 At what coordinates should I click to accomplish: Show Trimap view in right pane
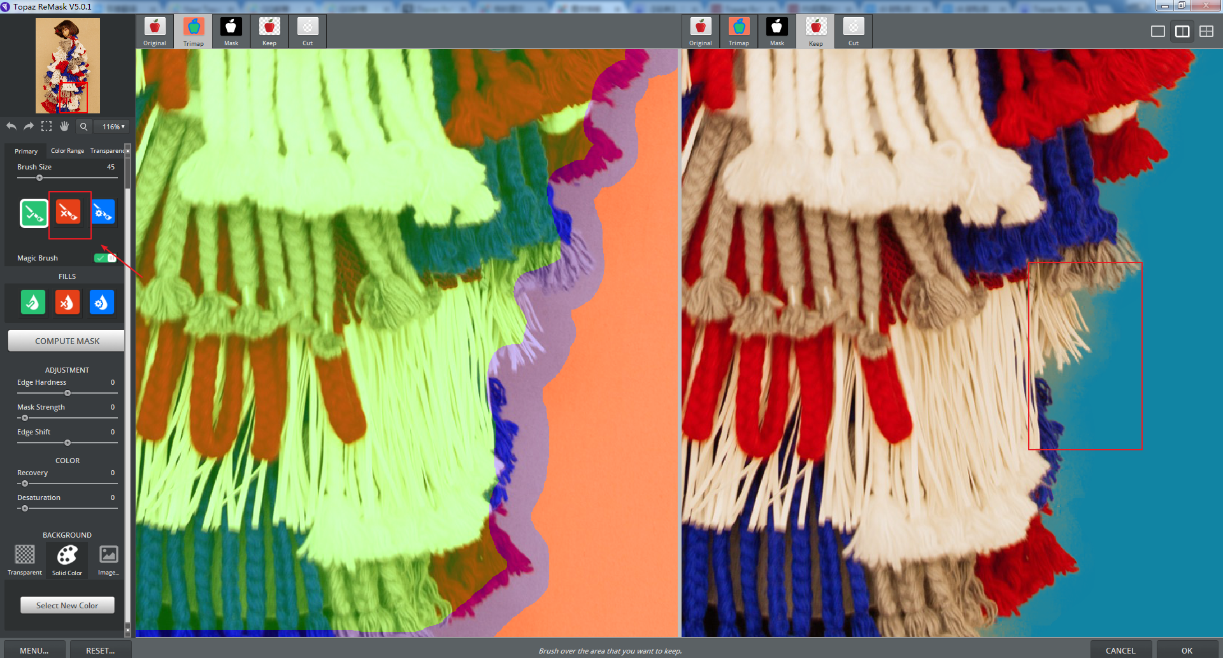pyautogui.click(x=739, y=32)
